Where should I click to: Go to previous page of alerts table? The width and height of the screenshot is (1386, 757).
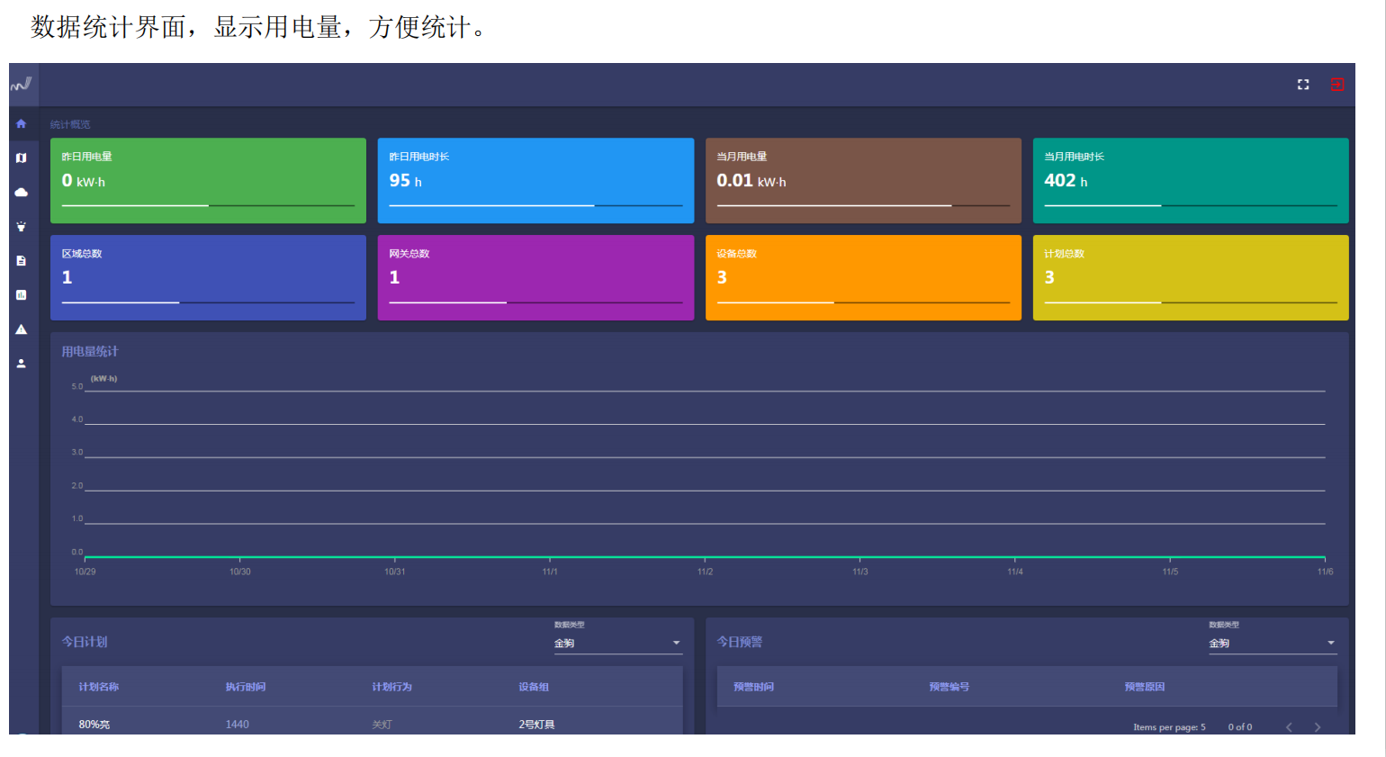tap(1289, 727)
